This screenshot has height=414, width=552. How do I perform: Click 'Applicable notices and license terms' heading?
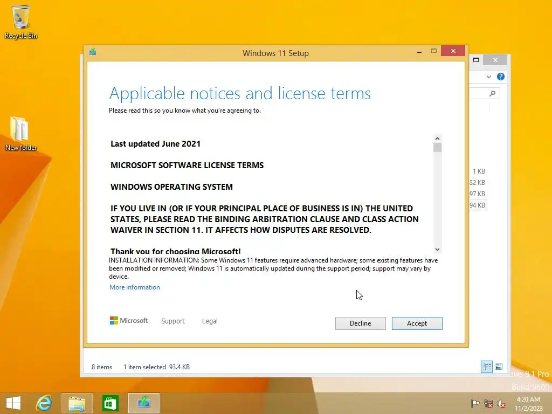[x=240, y=93]
